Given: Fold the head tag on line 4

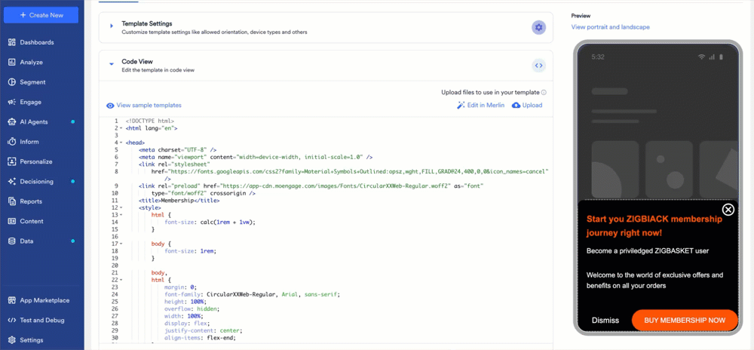Looking at the screenshot, I should pyautogui.click(x=121, y=143).
